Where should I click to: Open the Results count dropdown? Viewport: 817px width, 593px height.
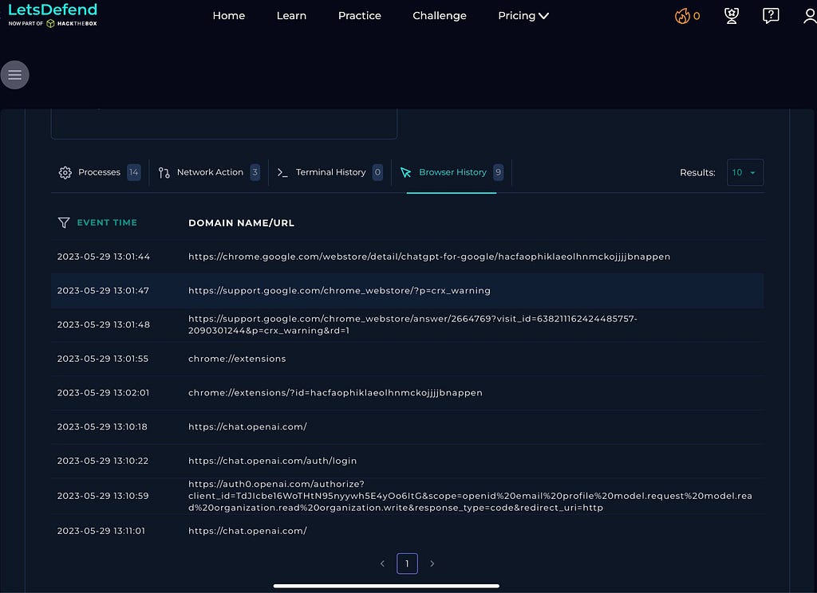click(x=744, y=172)
